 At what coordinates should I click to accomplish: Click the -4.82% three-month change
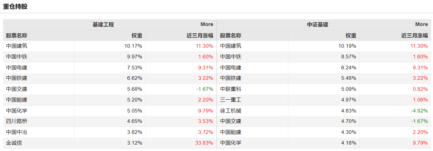[x=419, y=111]
